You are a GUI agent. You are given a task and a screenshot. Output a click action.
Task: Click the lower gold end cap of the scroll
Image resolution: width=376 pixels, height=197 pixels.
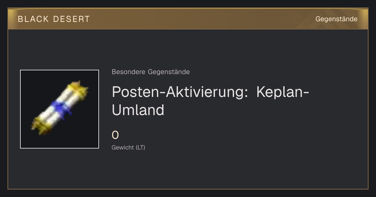[41, 124]
